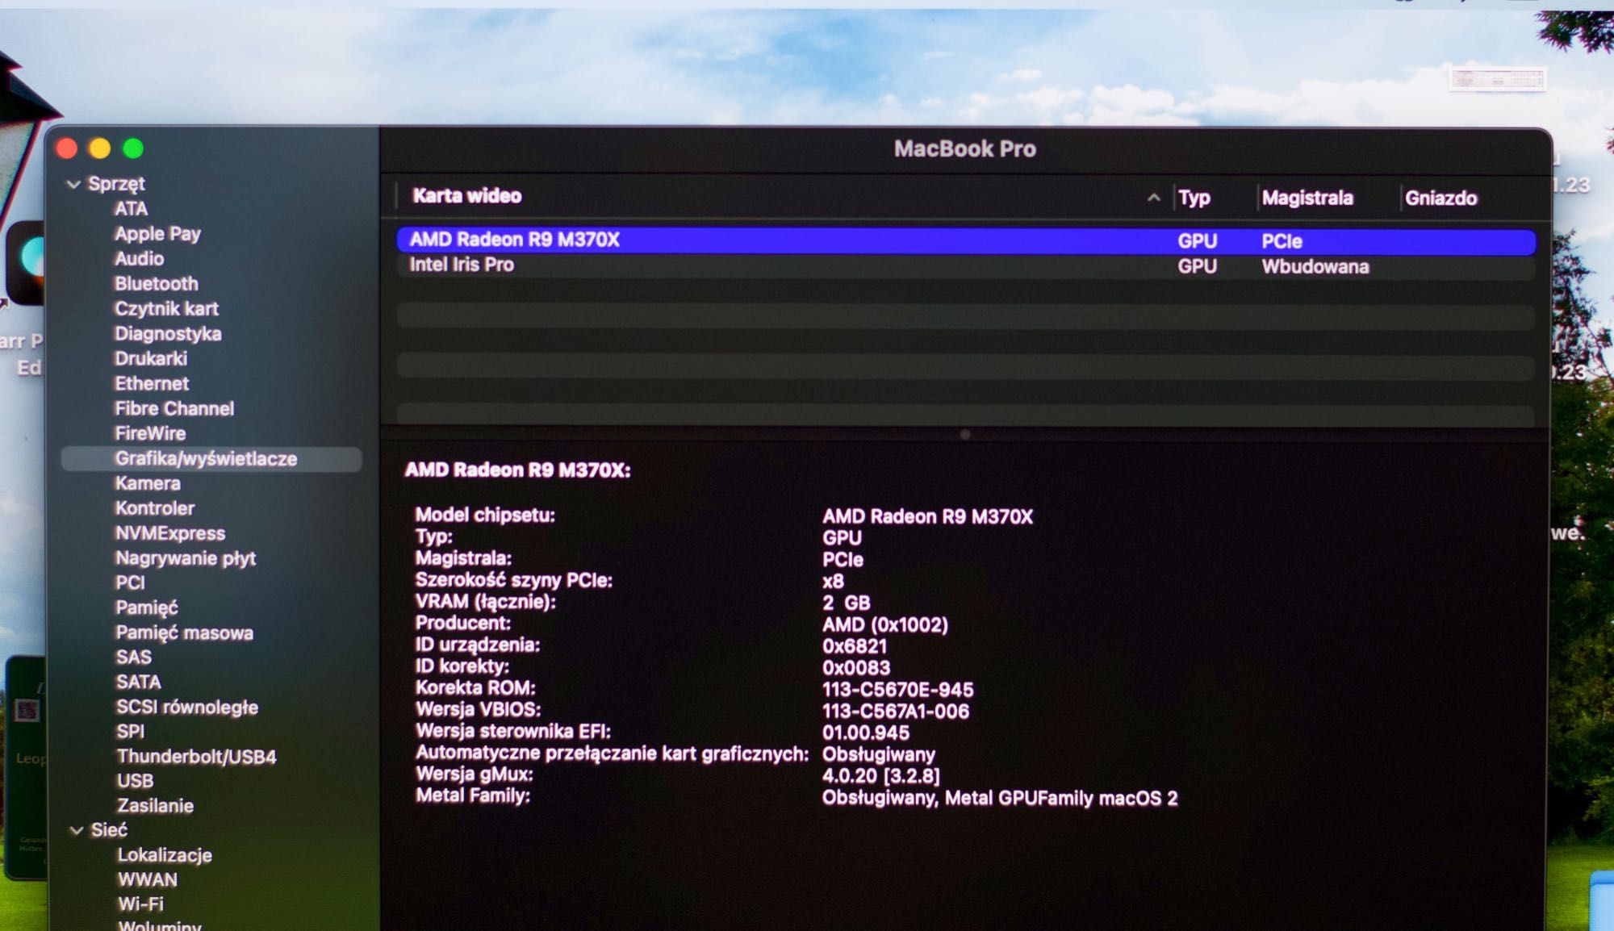Click the AMD Radeon R9 M370X details heading
The image size is (1614, 931).
[517, 470]
